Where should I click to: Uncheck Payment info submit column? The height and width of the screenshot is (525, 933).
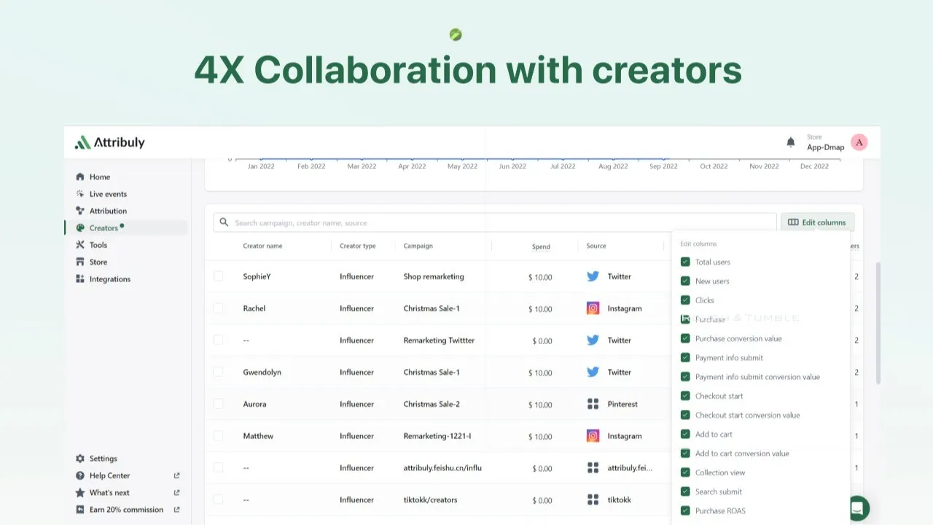(x=685, y=357)
